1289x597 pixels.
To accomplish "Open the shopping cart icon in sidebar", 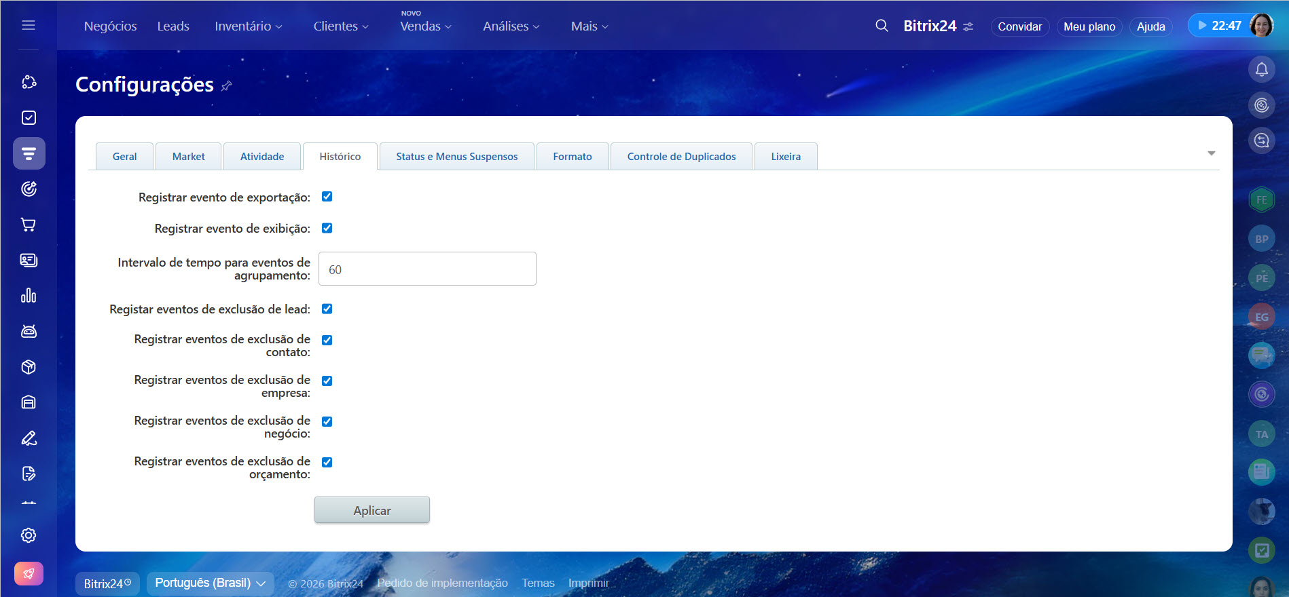I will pyautogui.click(x=29, y=225).
